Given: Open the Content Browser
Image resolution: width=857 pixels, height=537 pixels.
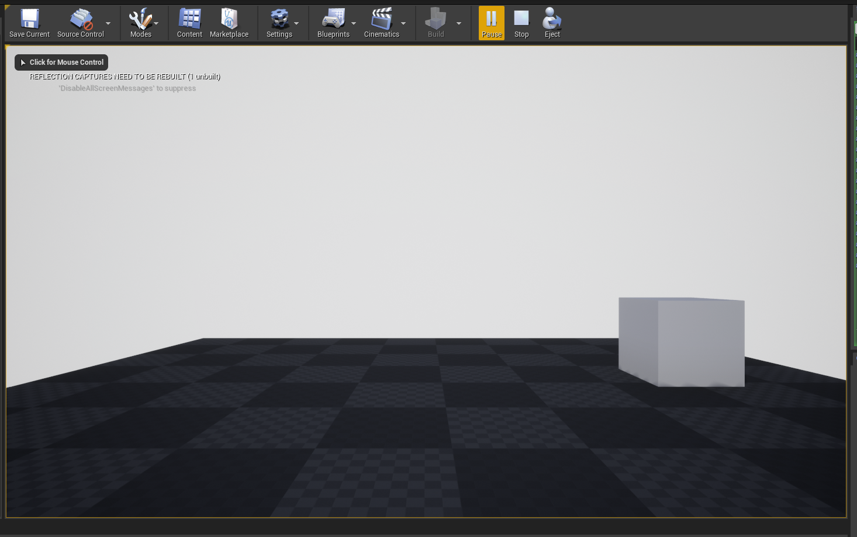Looking at the screenshot, I should [189, 19].
